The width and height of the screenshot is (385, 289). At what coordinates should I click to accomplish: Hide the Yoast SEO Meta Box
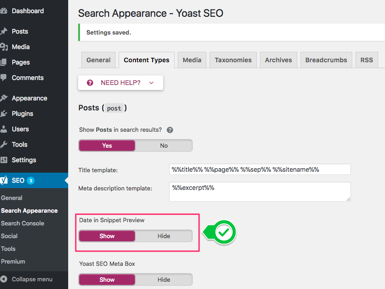pyautogui.click(x=164, y=279)
